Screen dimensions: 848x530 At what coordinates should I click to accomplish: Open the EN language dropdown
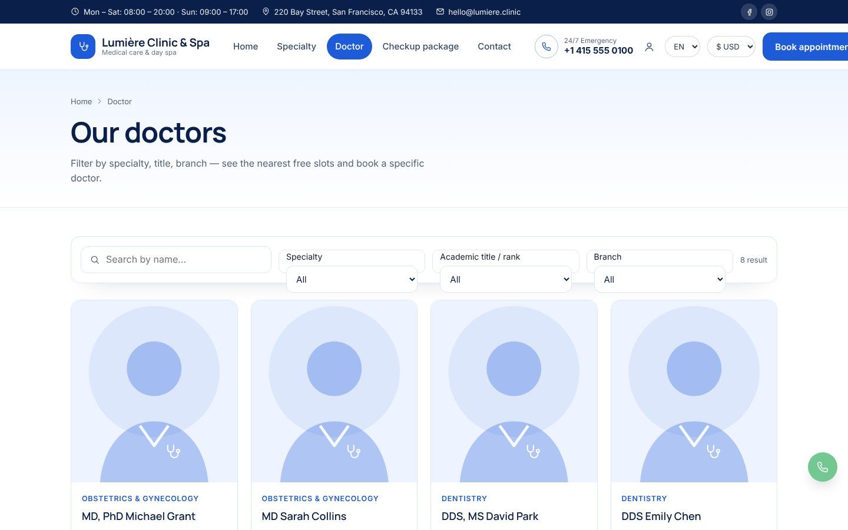point(683,47)
